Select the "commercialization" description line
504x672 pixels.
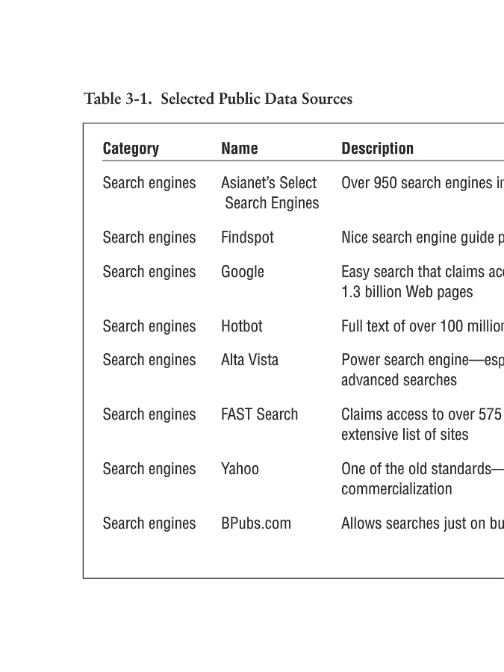(x=396, y=489)
